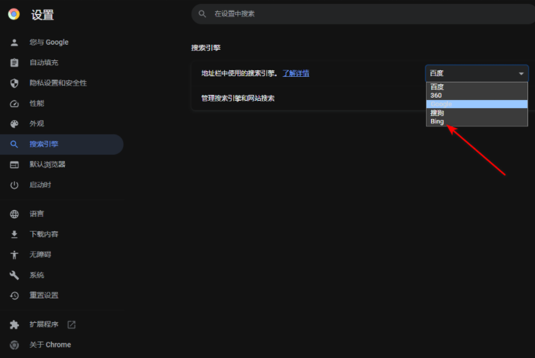Click the dropdown arrow of the search engine selector
This screenshot has width=535, height=358.
(521, 74)
